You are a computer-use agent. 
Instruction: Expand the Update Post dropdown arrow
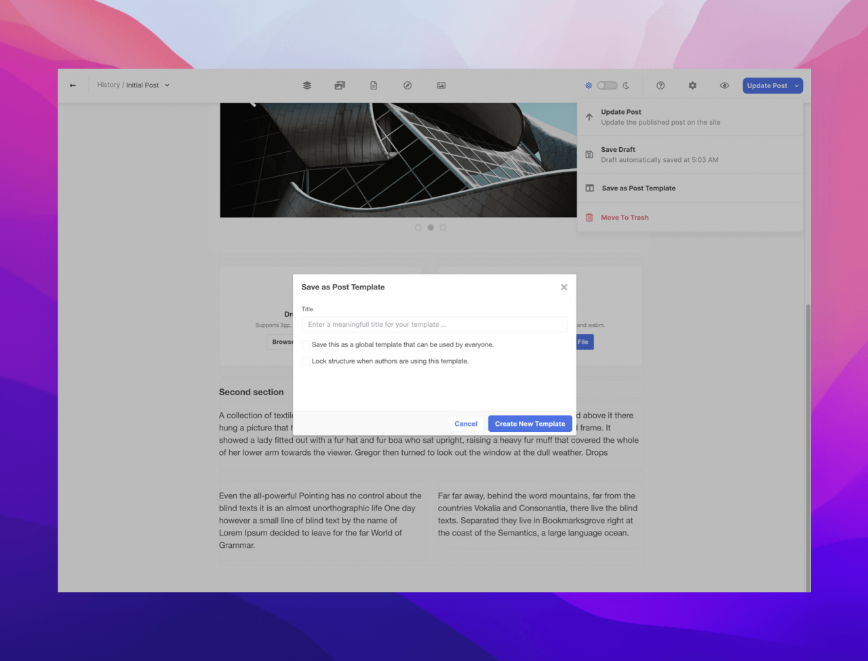click(x=797, y=85)
